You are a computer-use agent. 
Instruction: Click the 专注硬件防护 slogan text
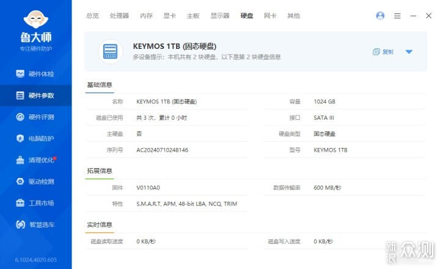36,48
